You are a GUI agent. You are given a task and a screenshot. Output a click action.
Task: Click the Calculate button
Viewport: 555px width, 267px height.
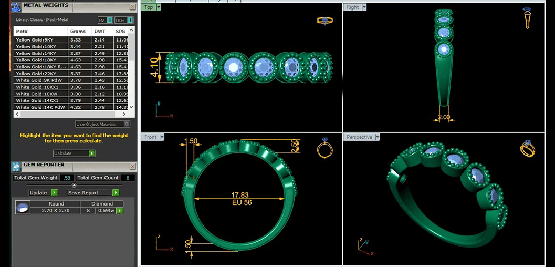(x=74, y=153)
